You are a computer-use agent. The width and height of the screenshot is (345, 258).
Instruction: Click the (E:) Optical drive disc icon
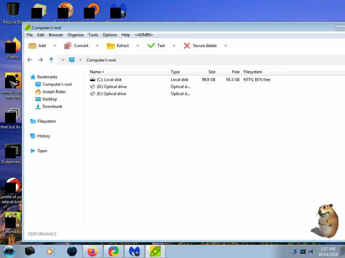[93, 93]
